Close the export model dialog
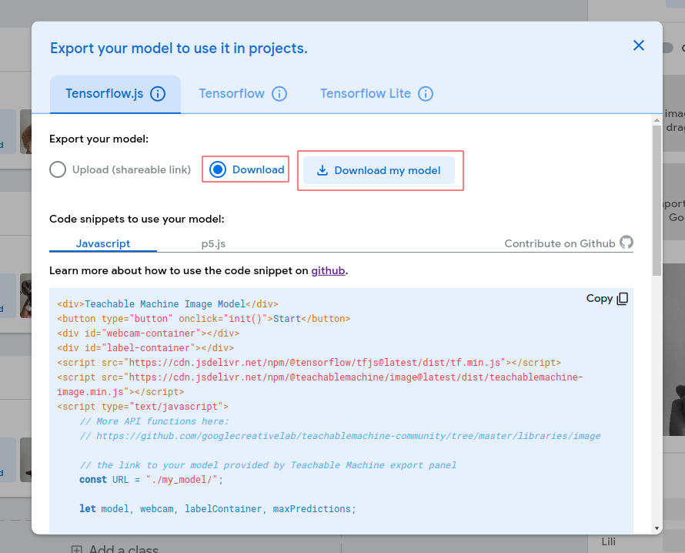Viewport: 685px width, 553px height. coord(638,45)
